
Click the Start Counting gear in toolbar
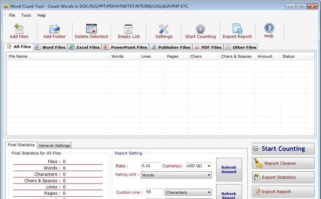point(201,29)
